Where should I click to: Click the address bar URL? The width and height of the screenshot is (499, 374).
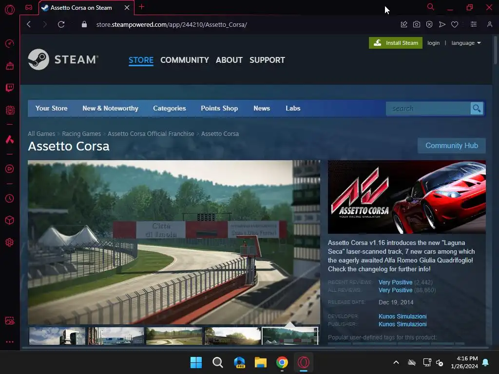pos(172,24)
